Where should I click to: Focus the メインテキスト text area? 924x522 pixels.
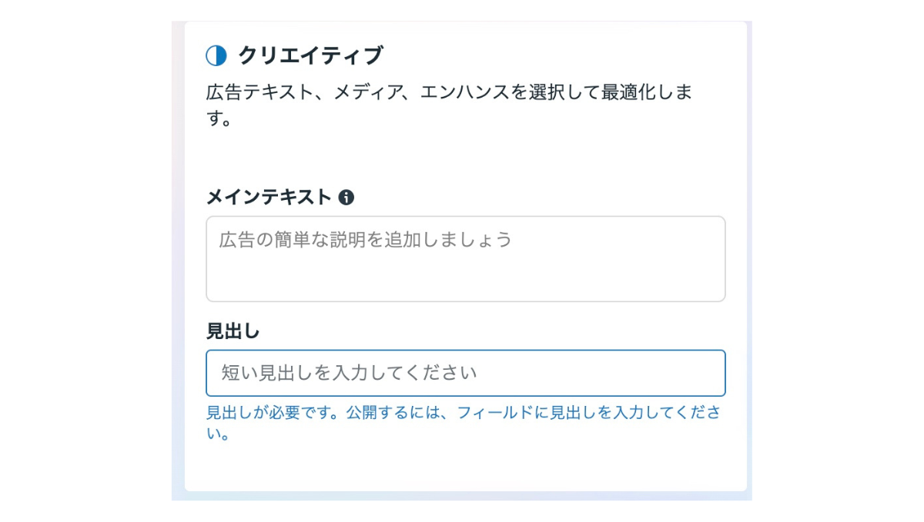click(465, 258)
